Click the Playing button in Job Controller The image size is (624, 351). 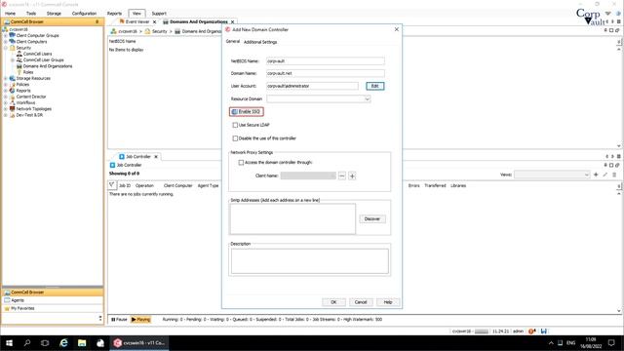[x=140, y=319]
